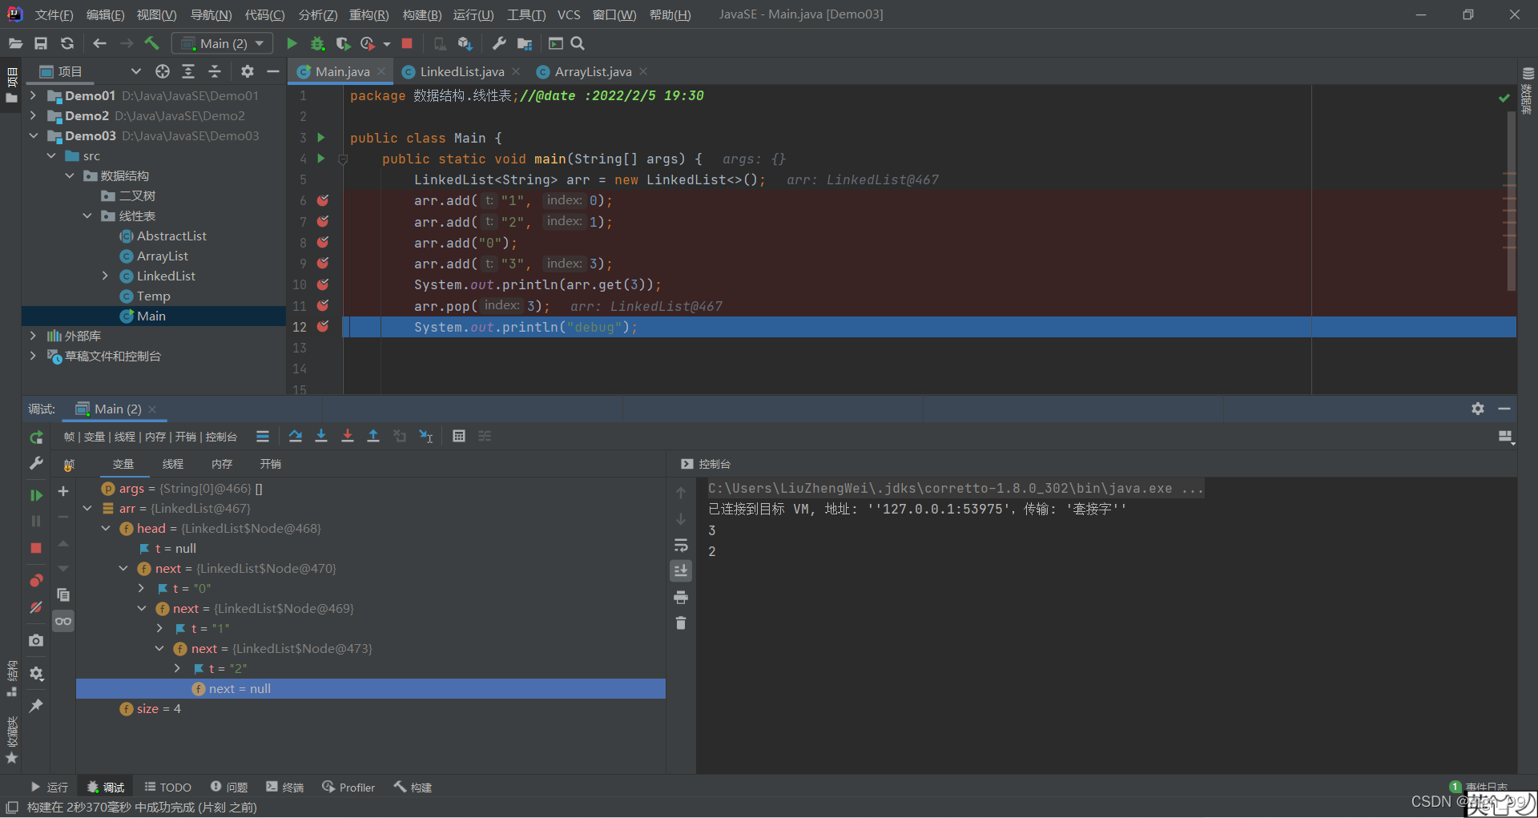Toggle breakpoint on line 10
The height and width of the screenshot is (818, 1538).
tap(323, 284)
